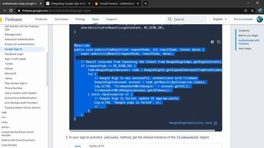Open Customize the Email Action Handler
Viewport: 264px width, 148px height.
[x=18, y=134]
